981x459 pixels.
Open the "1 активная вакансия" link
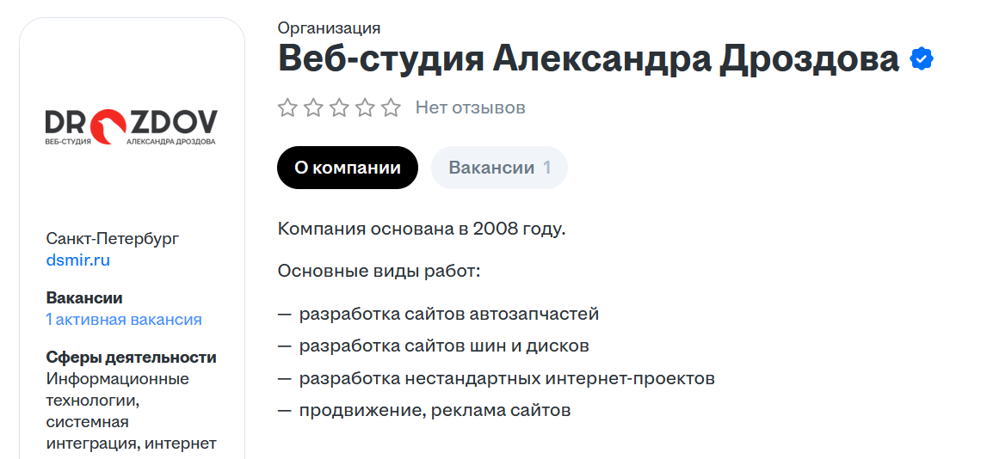coord(124,320)
